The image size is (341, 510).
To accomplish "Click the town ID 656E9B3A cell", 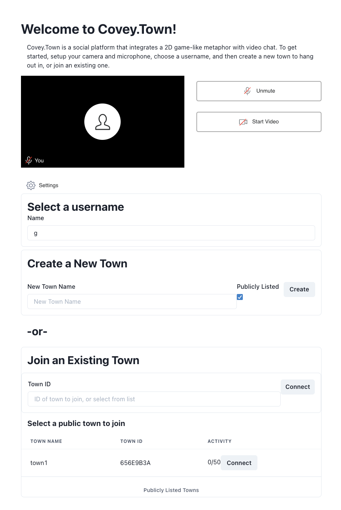I will 135,463.
